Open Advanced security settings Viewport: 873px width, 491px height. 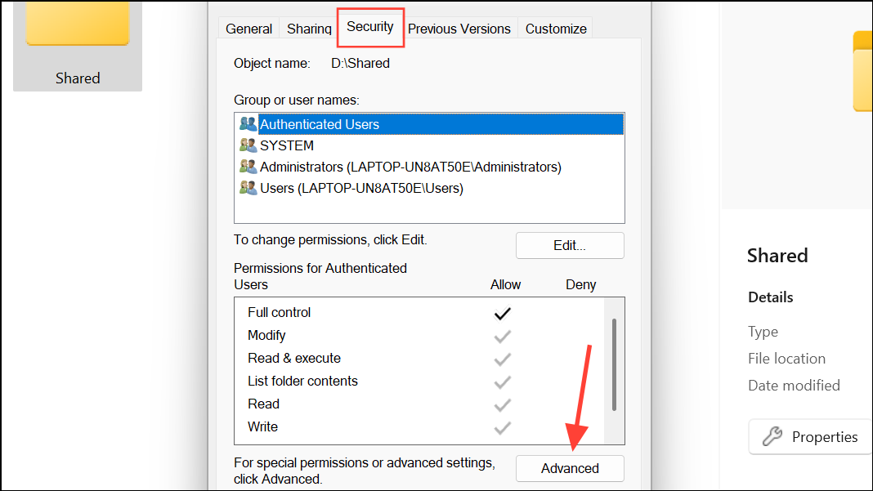pos(570,468)
